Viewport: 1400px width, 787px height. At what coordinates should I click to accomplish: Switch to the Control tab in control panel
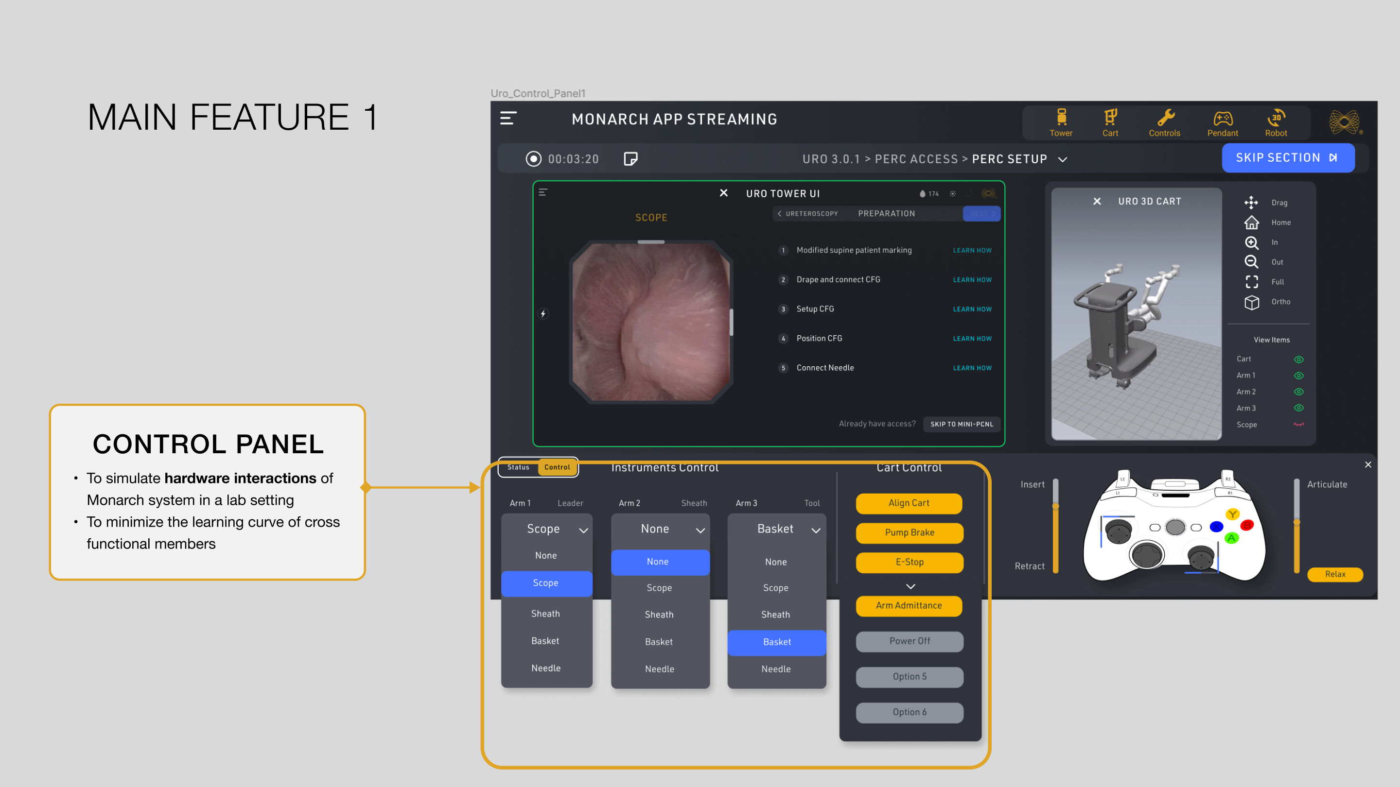click(557, 467)
